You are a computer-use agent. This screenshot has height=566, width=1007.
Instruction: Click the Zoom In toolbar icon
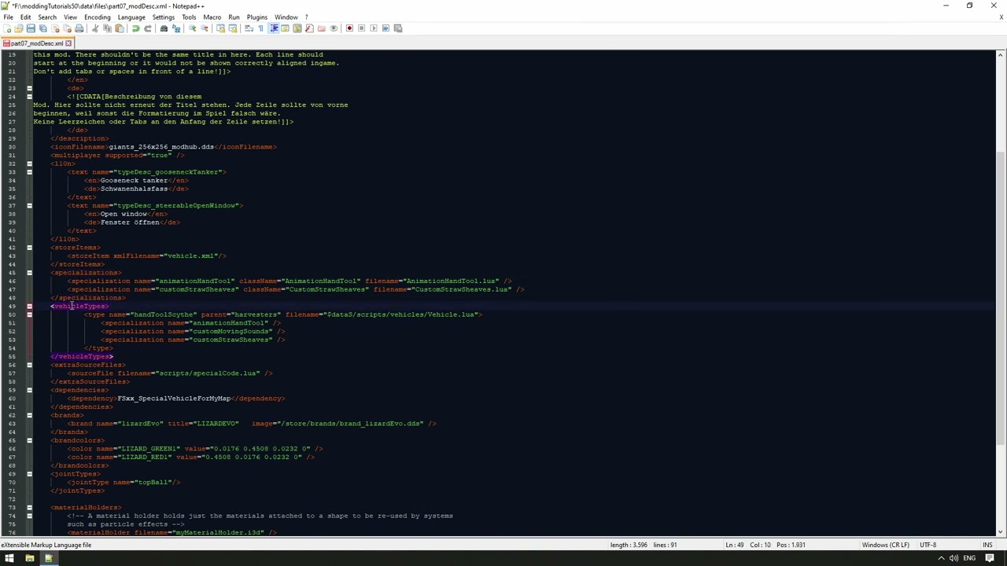pyautogui.click(x=192, y=28)
